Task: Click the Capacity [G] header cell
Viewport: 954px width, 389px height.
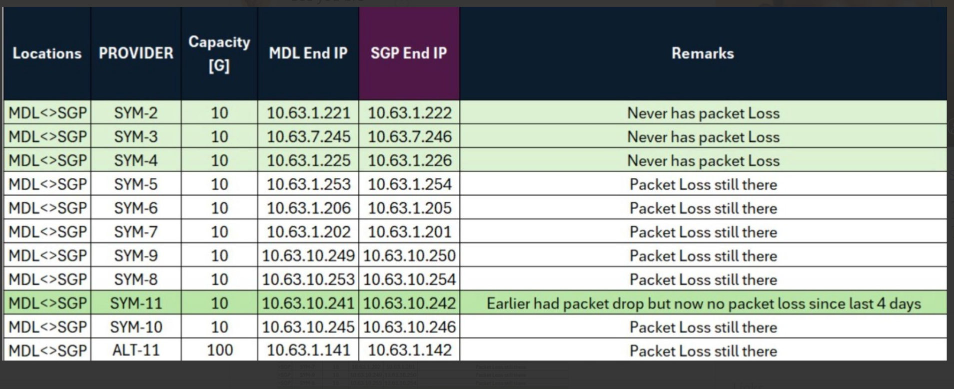Action: coord(219,53)
